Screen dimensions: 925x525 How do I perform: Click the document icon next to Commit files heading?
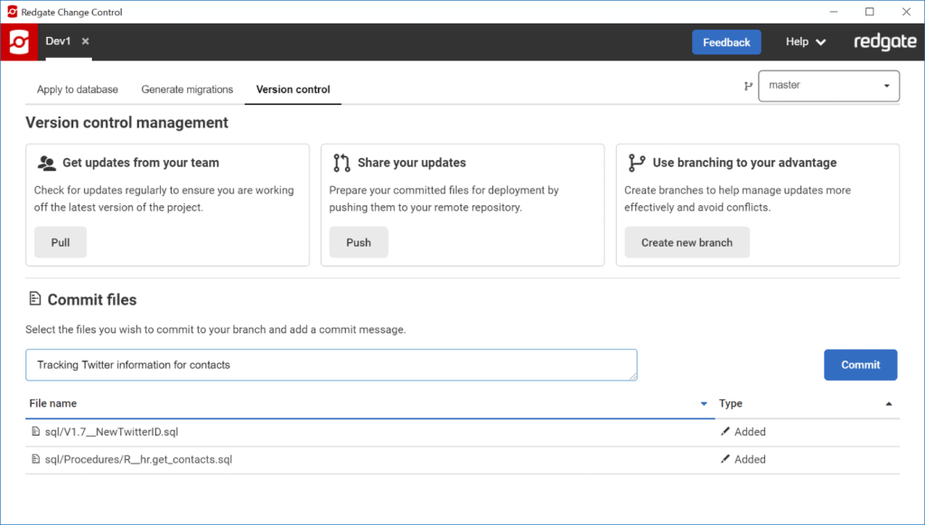pyautogui.click(x=34, y=298)
